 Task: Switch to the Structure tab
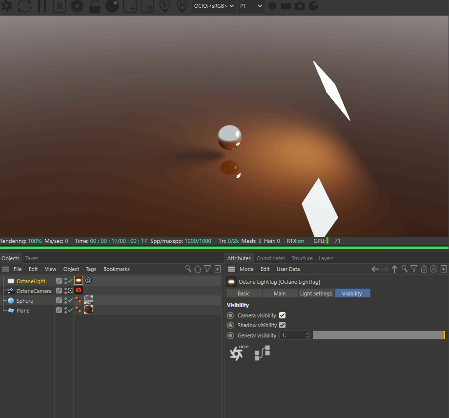click(302, 258)
